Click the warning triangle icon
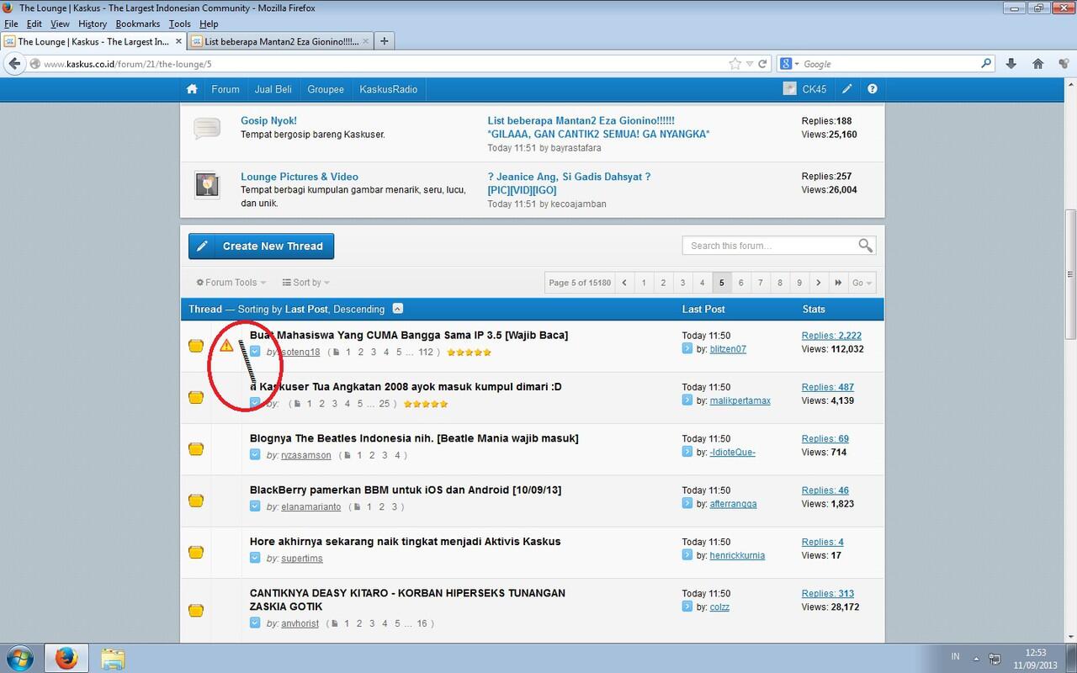Image resolution: width=1077 pixels, height=673 pixels. tap(226, 345)
